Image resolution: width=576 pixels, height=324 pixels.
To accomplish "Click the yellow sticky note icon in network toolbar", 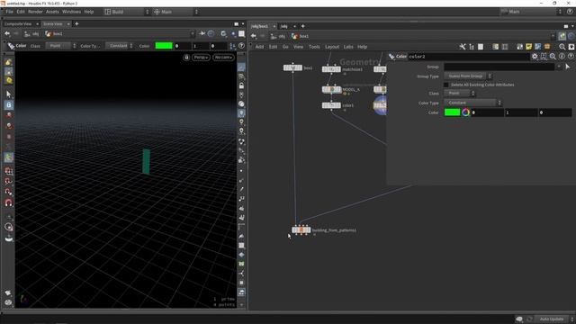I will click(x=528, y=47).
